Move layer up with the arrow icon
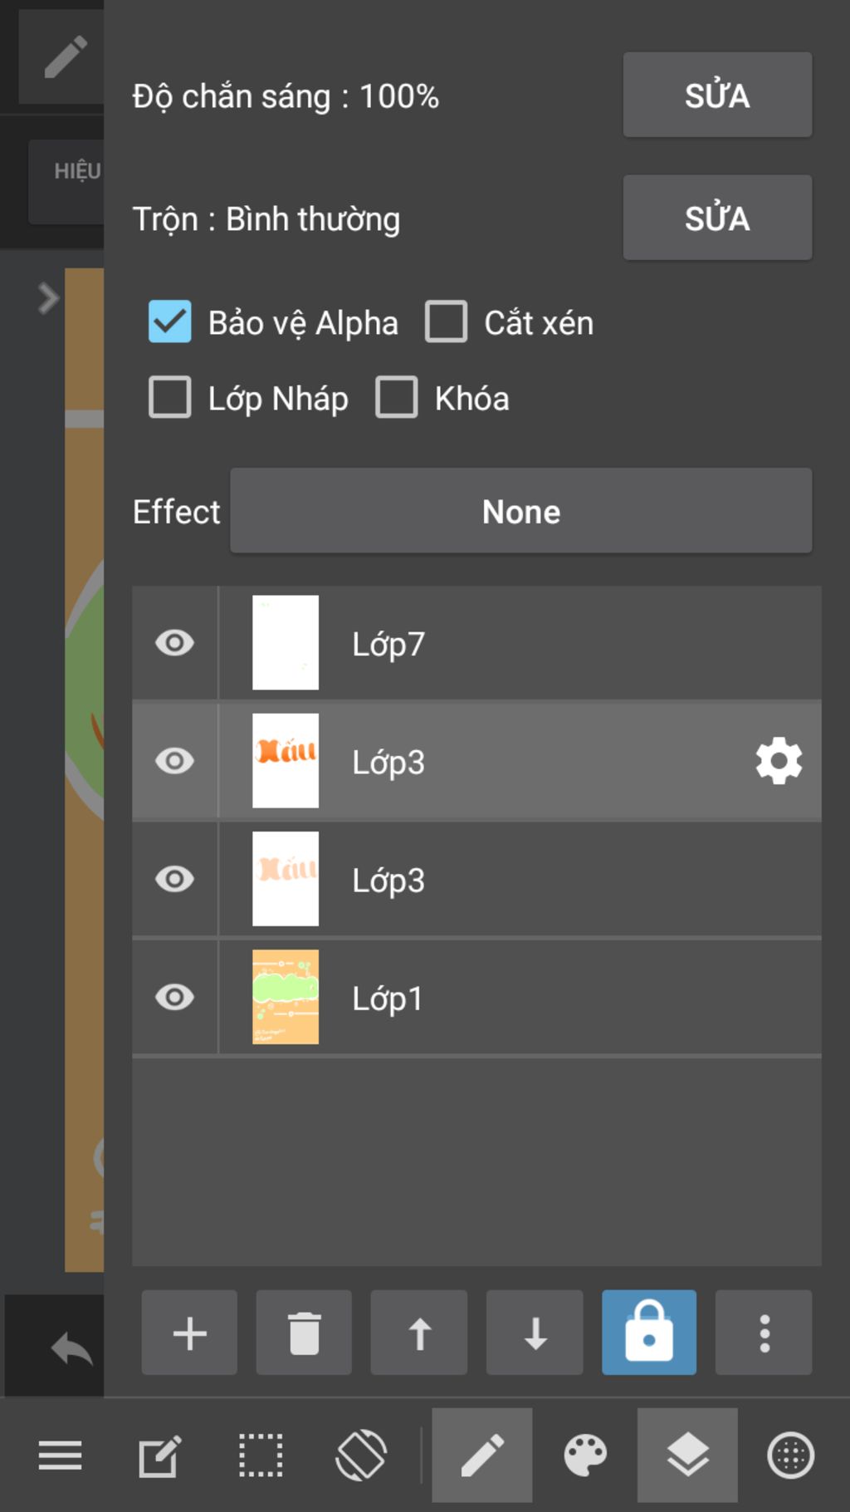 [x=419, y=1333]
